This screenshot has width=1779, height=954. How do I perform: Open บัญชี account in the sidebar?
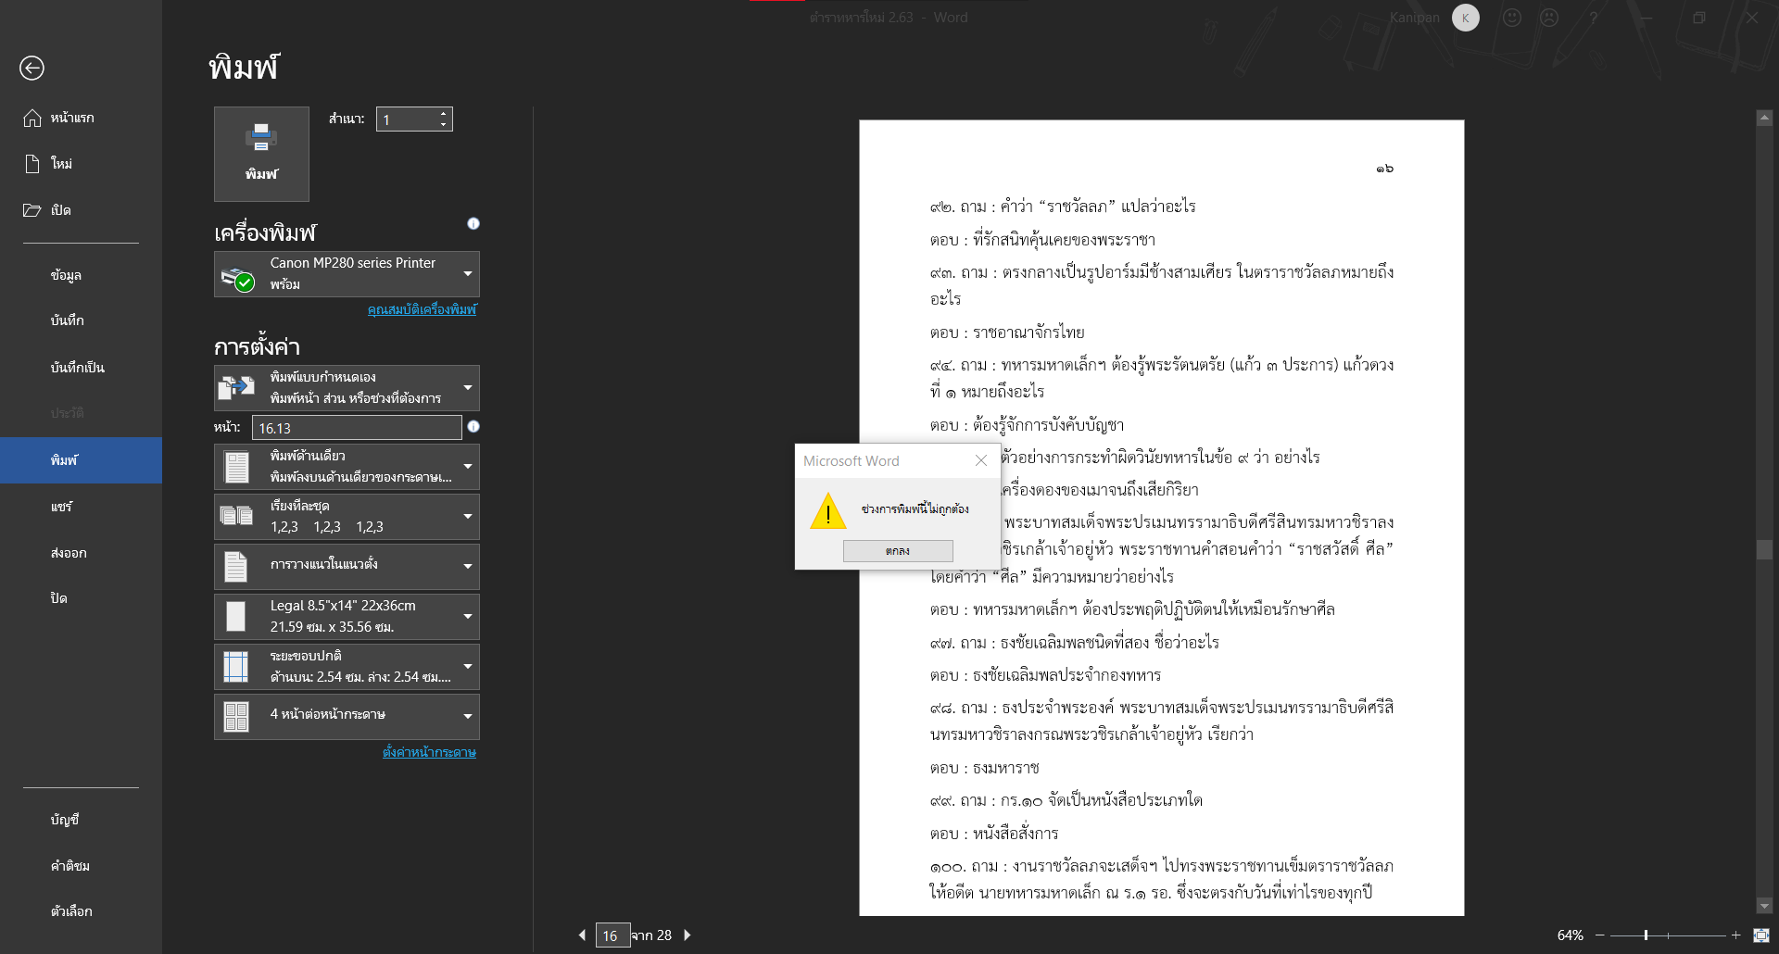81,820
